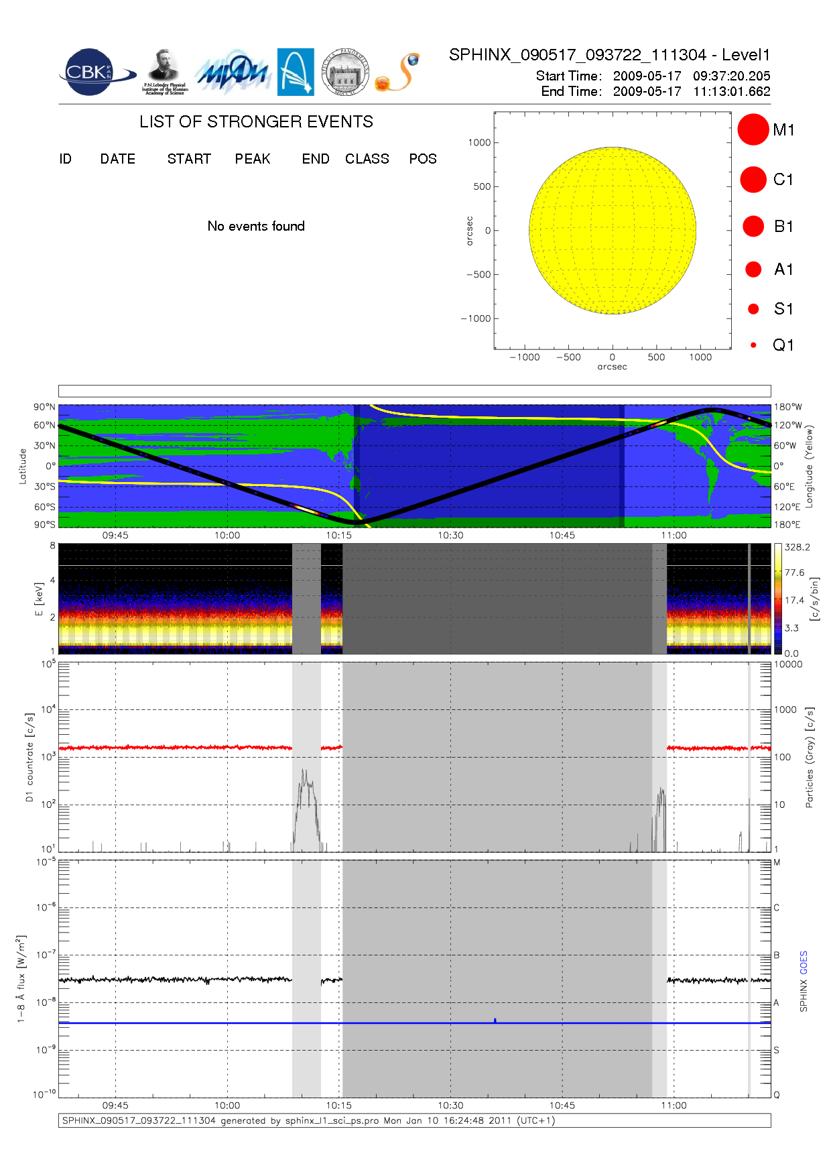831x1176 pixels.
Task: Click the Specula Panormitana observatory seal
Action: [345, 72]
